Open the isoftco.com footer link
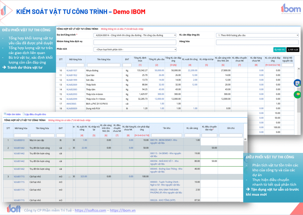The height and width of the screenshot is (215, 303). (x=90, y=210)
